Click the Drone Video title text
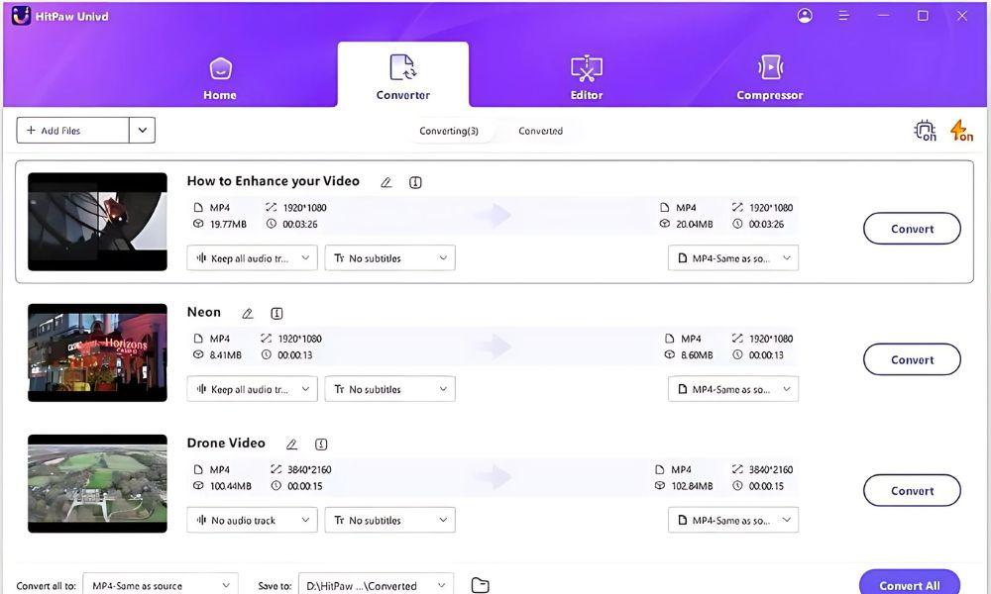Image resolution: width=991 pixels, height=594 pixels. (x=226, y=444)
